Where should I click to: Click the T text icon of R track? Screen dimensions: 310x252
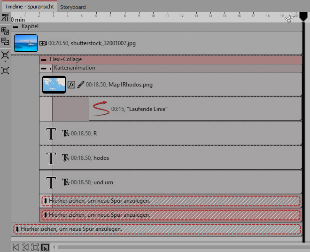pos(51,134)
